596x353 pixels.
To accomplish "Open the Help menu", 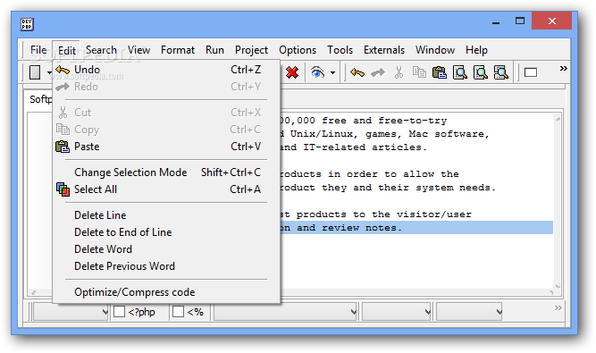I will coord(476,50).
